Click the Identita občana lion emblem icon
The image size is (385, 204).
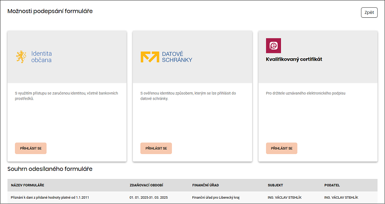(x=21, y=57)
